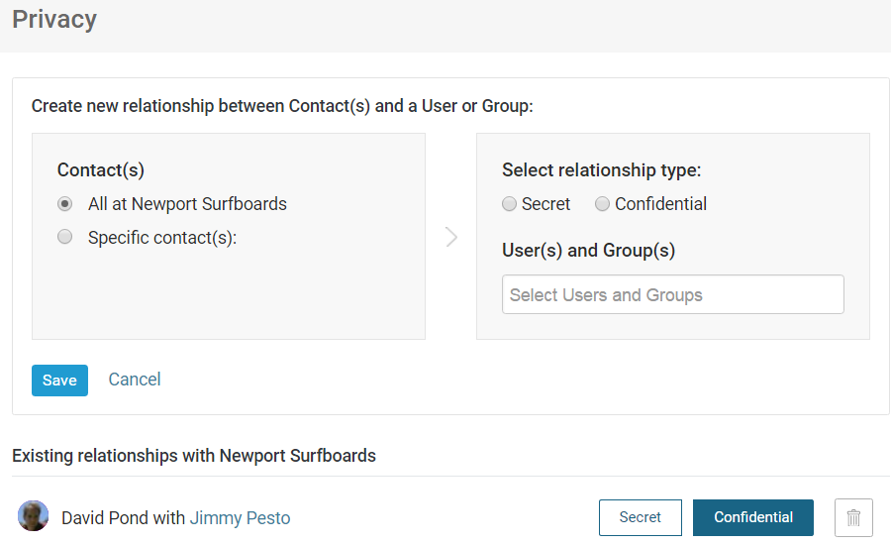891x545 pixels.
Task: Set David Pond's relationship to Confidential
Action: click(x=753, y=517)
